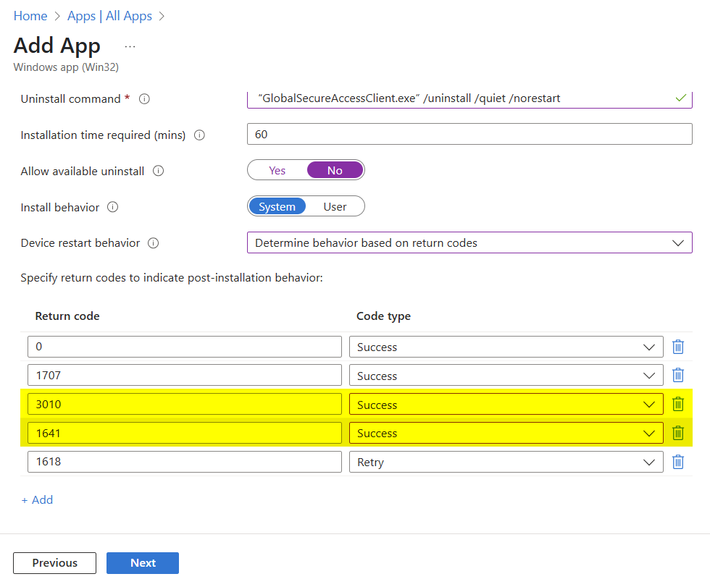Delete the return code 0 row
The image size is (710, 587).
tap(678, 347)
